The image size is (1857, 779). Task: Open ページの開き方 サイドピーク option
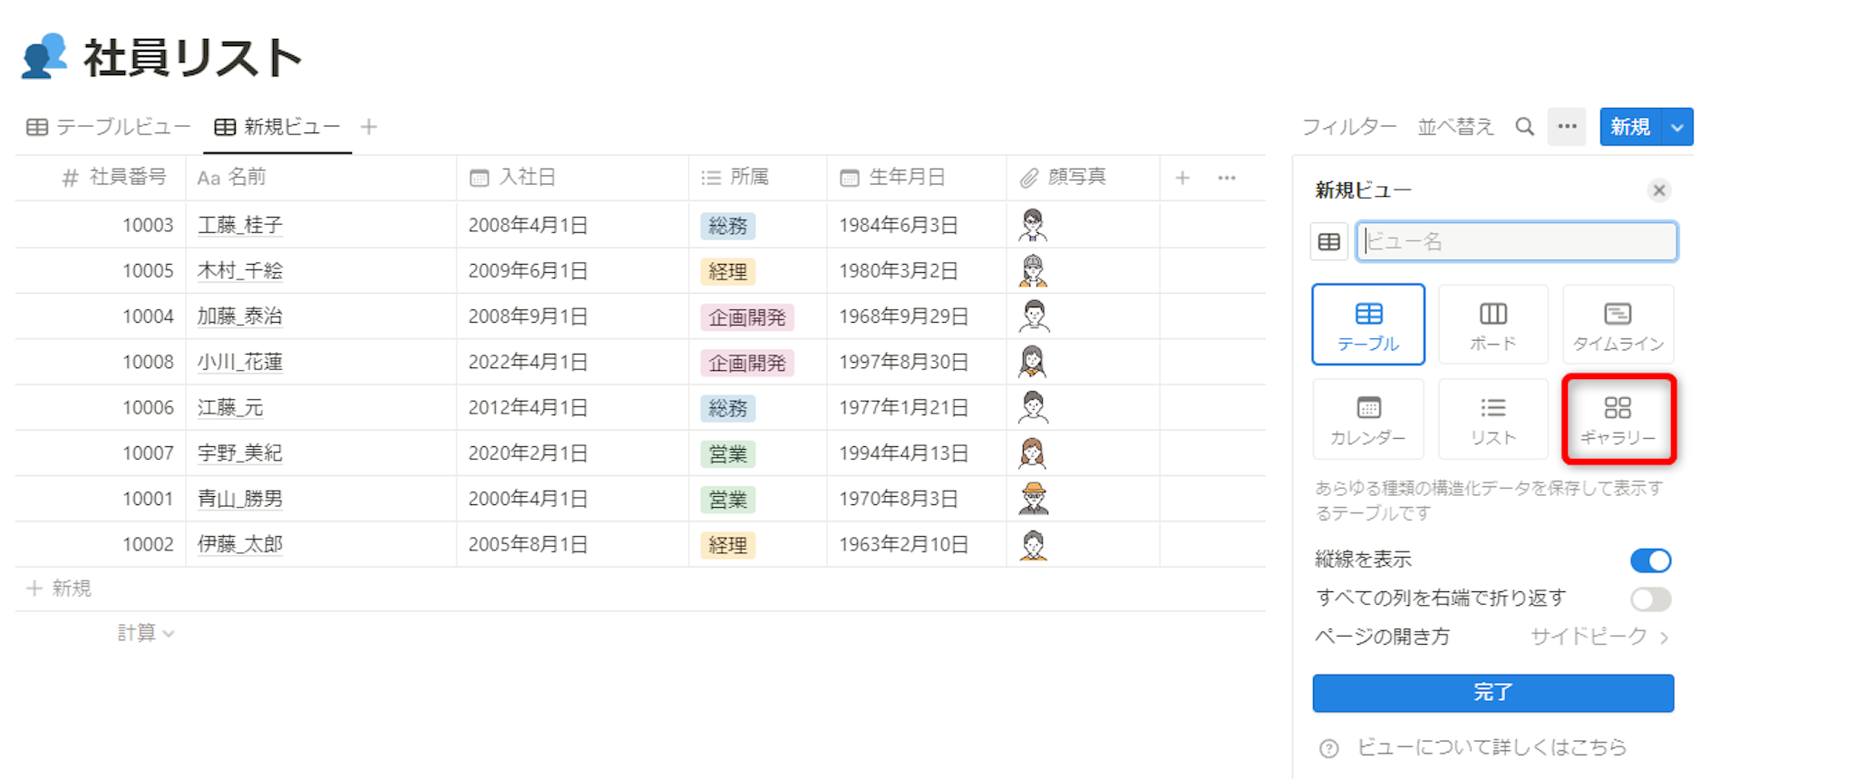[1599, 637]
